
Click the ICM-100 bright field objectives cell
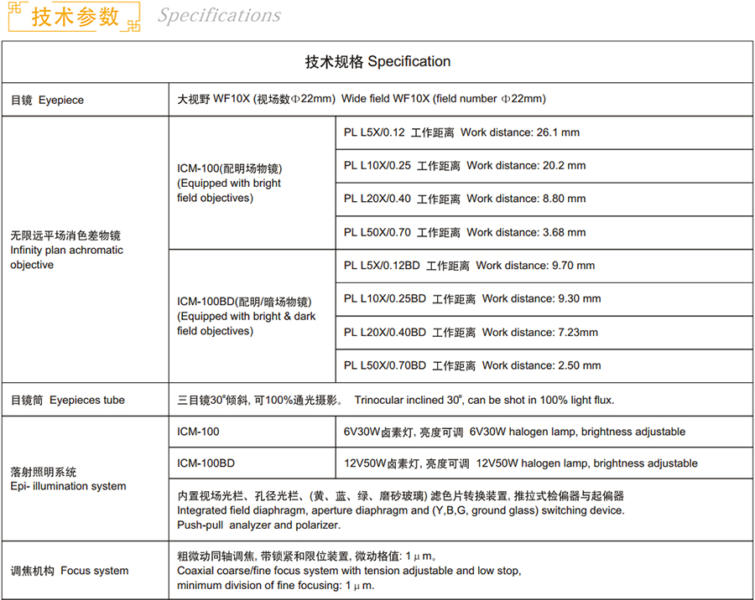click(229, 183)
